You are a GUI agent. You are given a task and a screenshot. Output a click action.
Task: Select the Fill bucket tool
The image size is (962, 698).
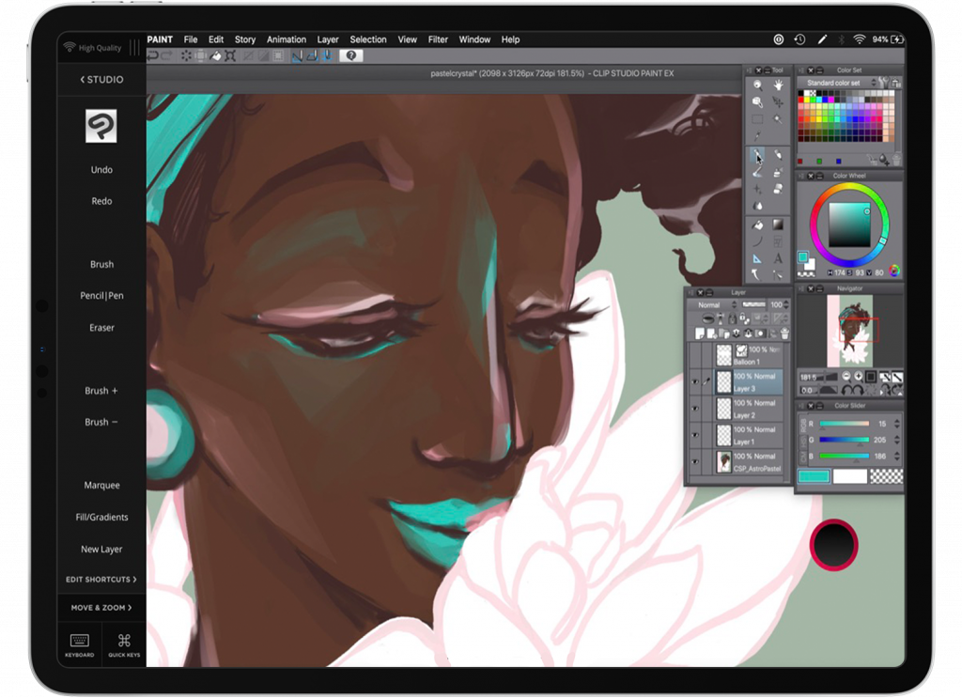pos(758,225)
